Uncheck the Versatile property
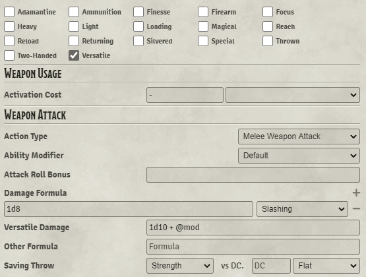 74,55
